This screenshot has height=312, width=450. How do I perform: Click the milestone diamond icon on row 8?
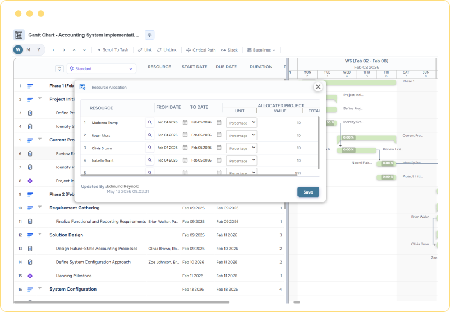click(x=30, y=181)
